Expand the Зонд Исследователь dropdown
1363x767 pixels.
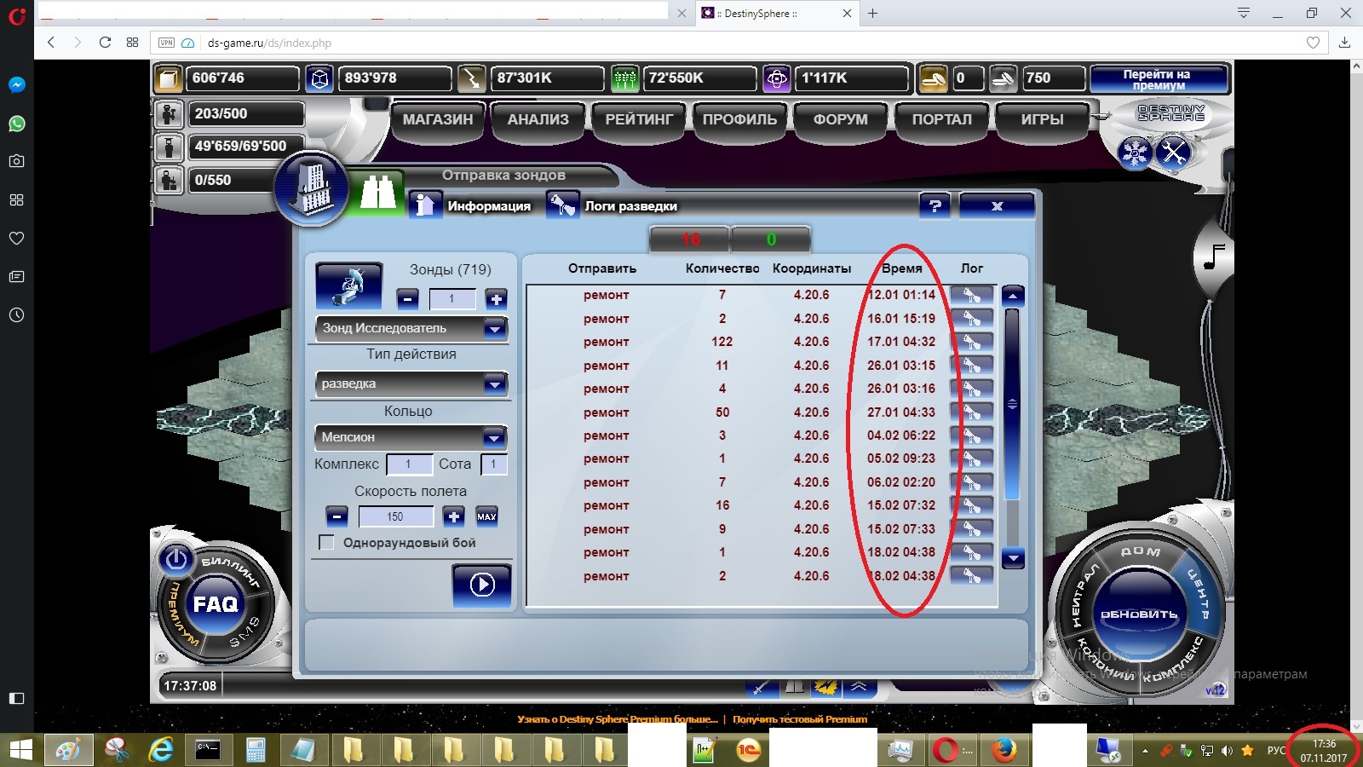494,329
